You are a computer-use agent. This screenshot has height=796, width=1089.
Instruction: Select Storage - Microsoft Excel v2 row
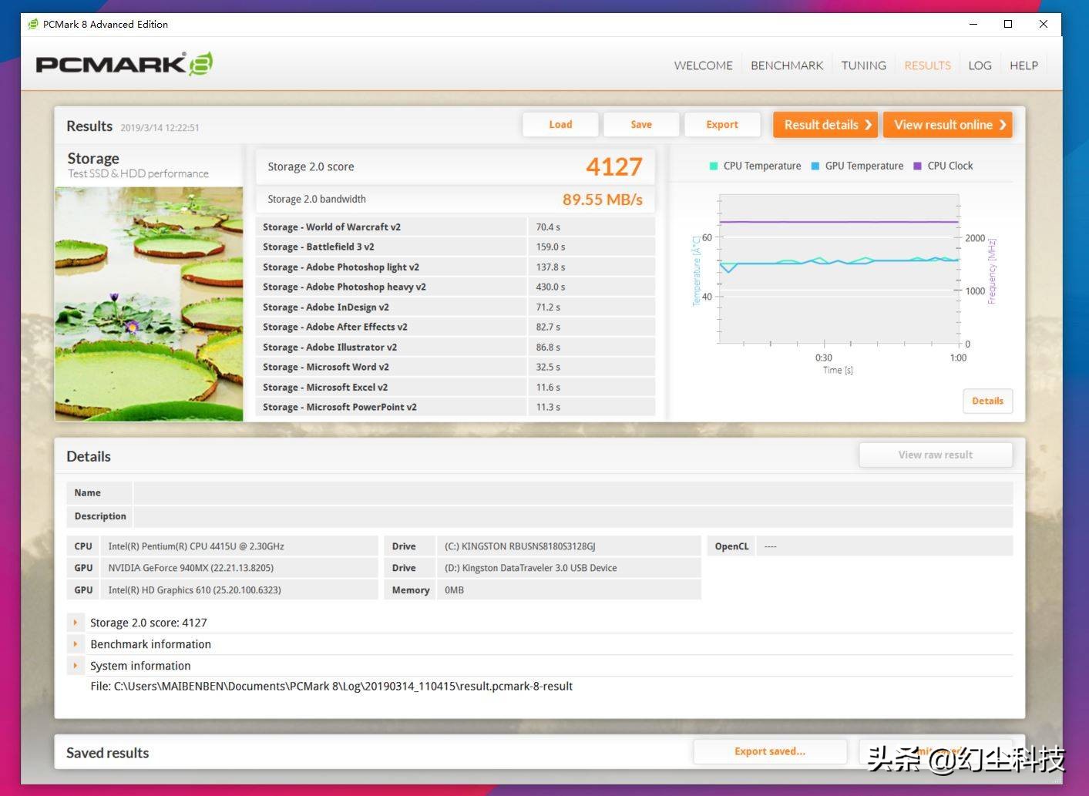[455, 387]
